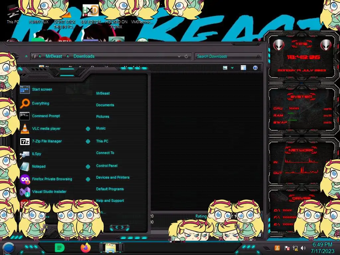
Task: Open the VM0Technic... desktop shortcut
Action: pos(142,22)
